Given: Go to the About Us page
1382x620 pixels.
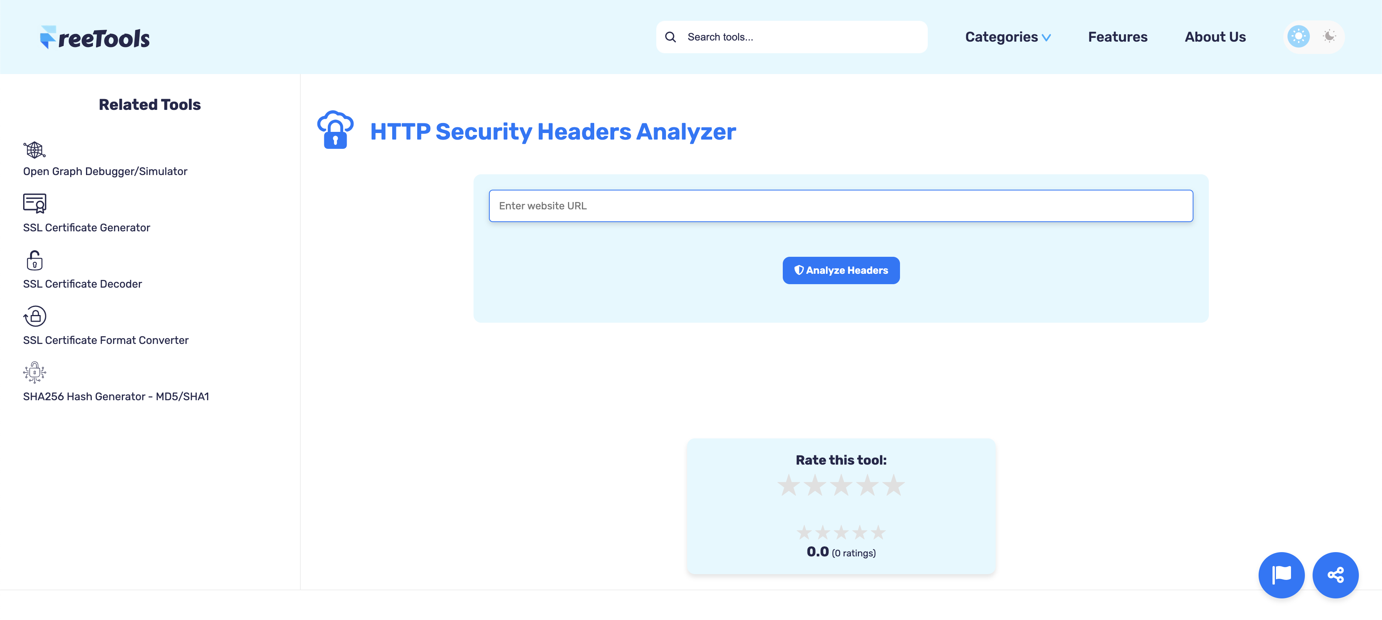Looking at the screenshot, I should (x=1215, y=37).
